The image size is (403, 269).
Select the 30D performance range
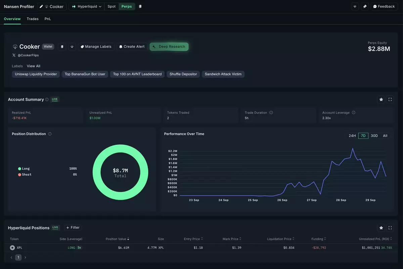tap(374, 136)
